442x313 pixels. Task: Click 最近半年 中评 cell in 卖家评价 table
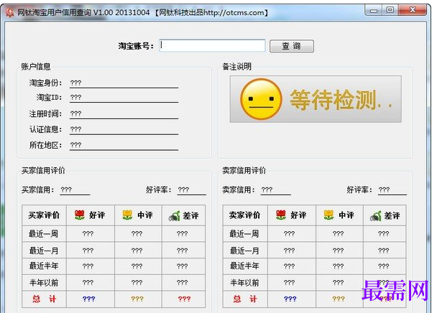[x=339, y=266]
